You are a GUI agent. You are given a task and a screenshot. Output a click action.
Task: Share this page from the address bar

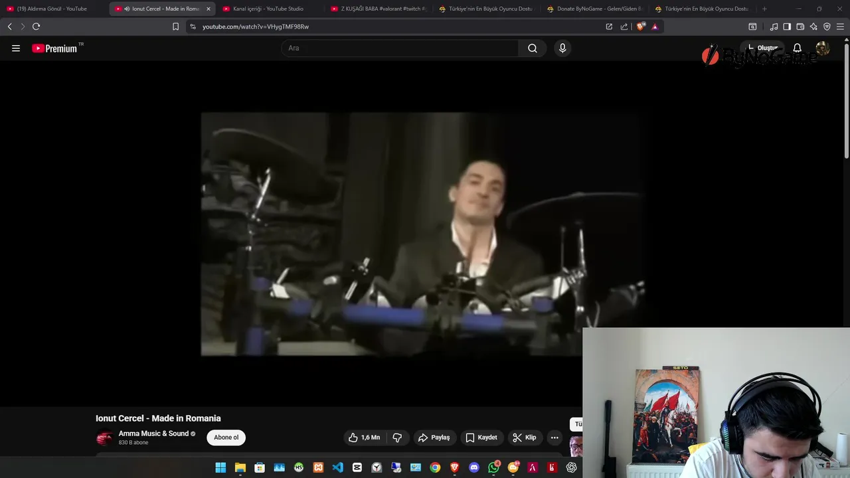click(x=624, y=27)
